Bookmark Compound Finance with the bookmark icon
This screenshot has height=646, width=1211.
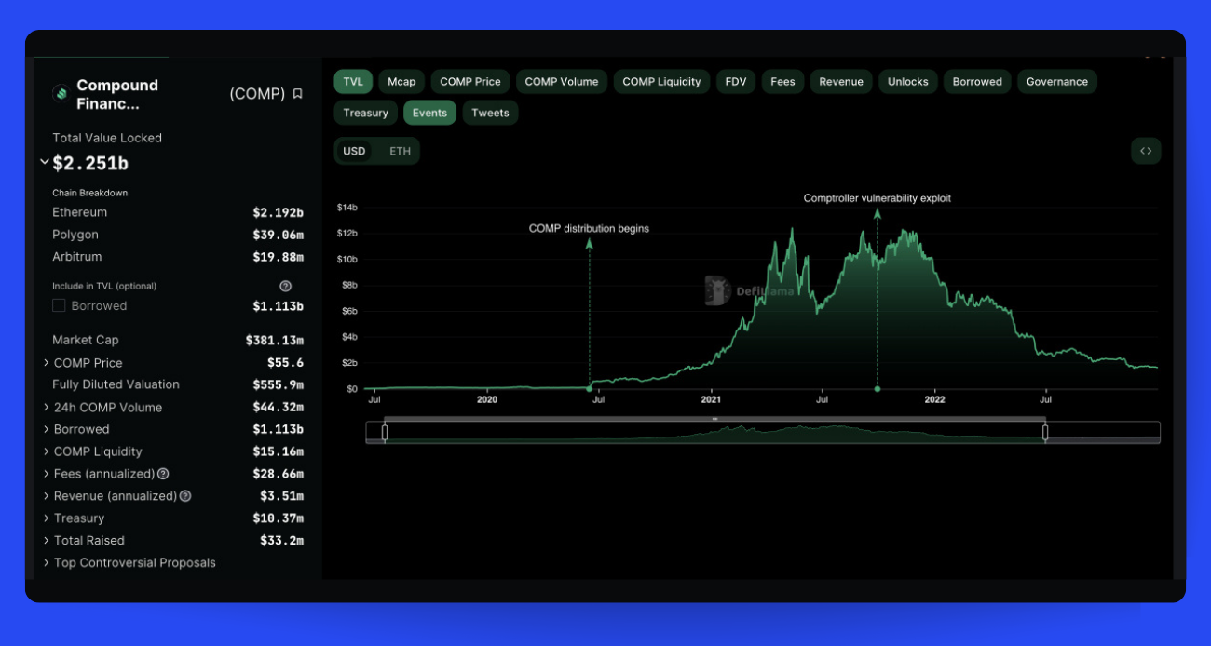tap(298, 94)
